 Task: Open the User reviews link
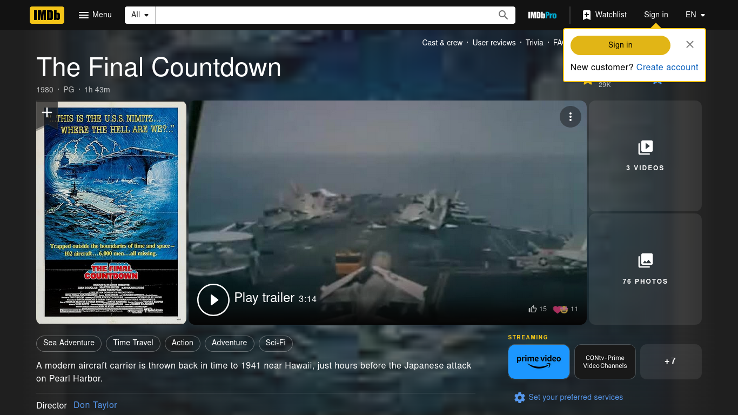tap(494, 43)
